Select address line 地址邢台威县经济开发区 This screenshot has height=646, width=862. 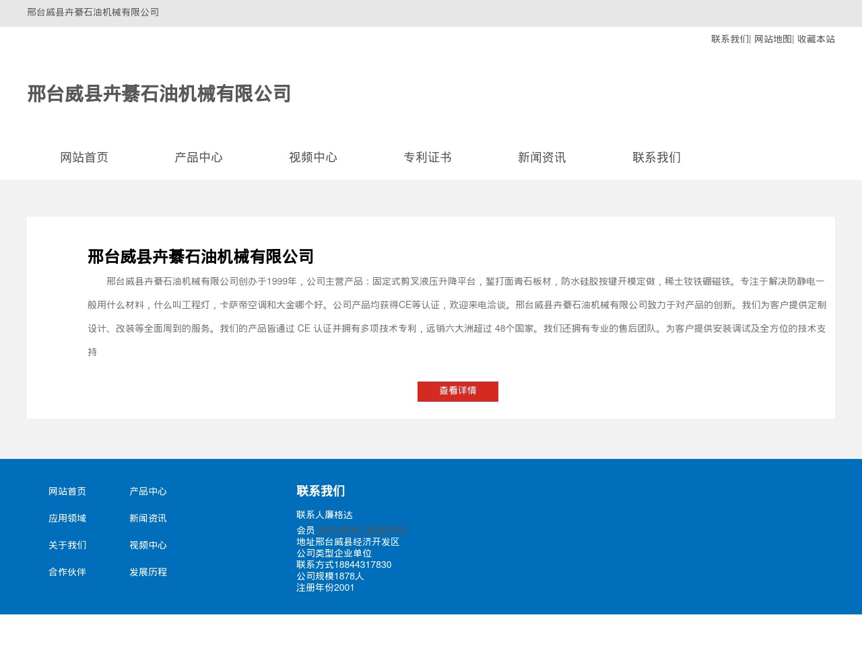(348, 542)
